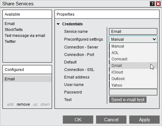Select Email in the Available list
The height and width of the screenshot is (126, 162).
pyautogui.click(x=10, y=24)
